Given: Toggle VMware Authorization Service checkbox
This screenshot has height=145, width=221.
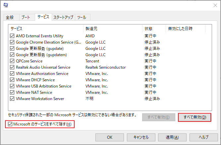Looking at the screenshot, I should pos(12,74).
